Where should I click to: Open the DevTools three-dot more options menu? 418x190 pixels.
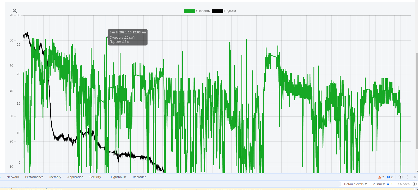(408, 177)
